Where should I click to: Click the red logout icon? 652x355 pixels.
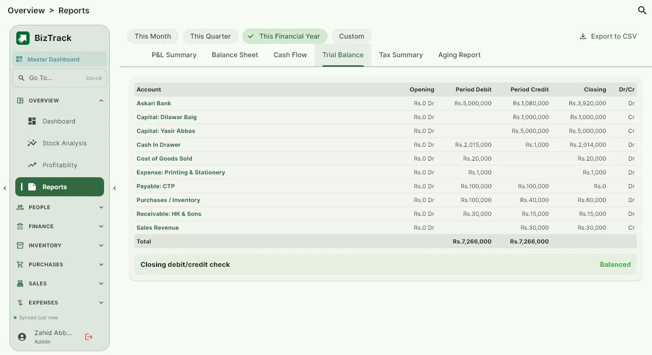(x=89, y=337)
